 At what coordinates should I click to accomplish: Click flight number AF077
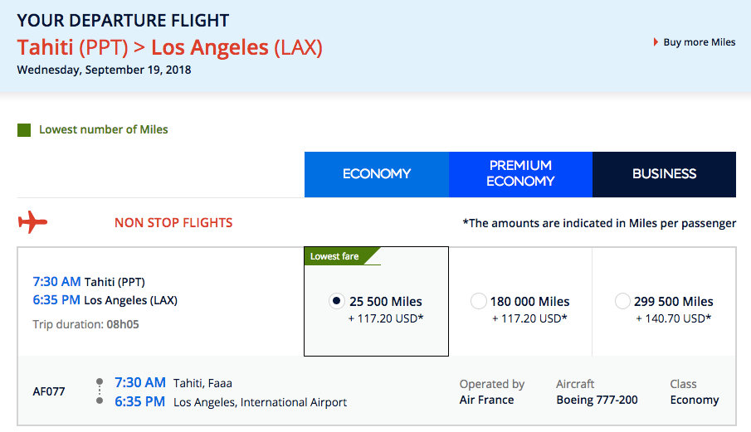(x=49, y=392)
